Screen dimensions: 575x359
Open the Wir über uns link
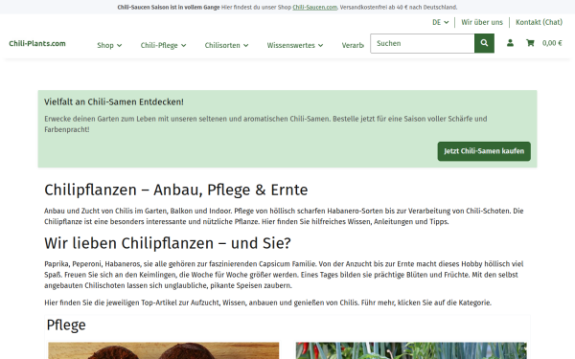tap(482, 22)
